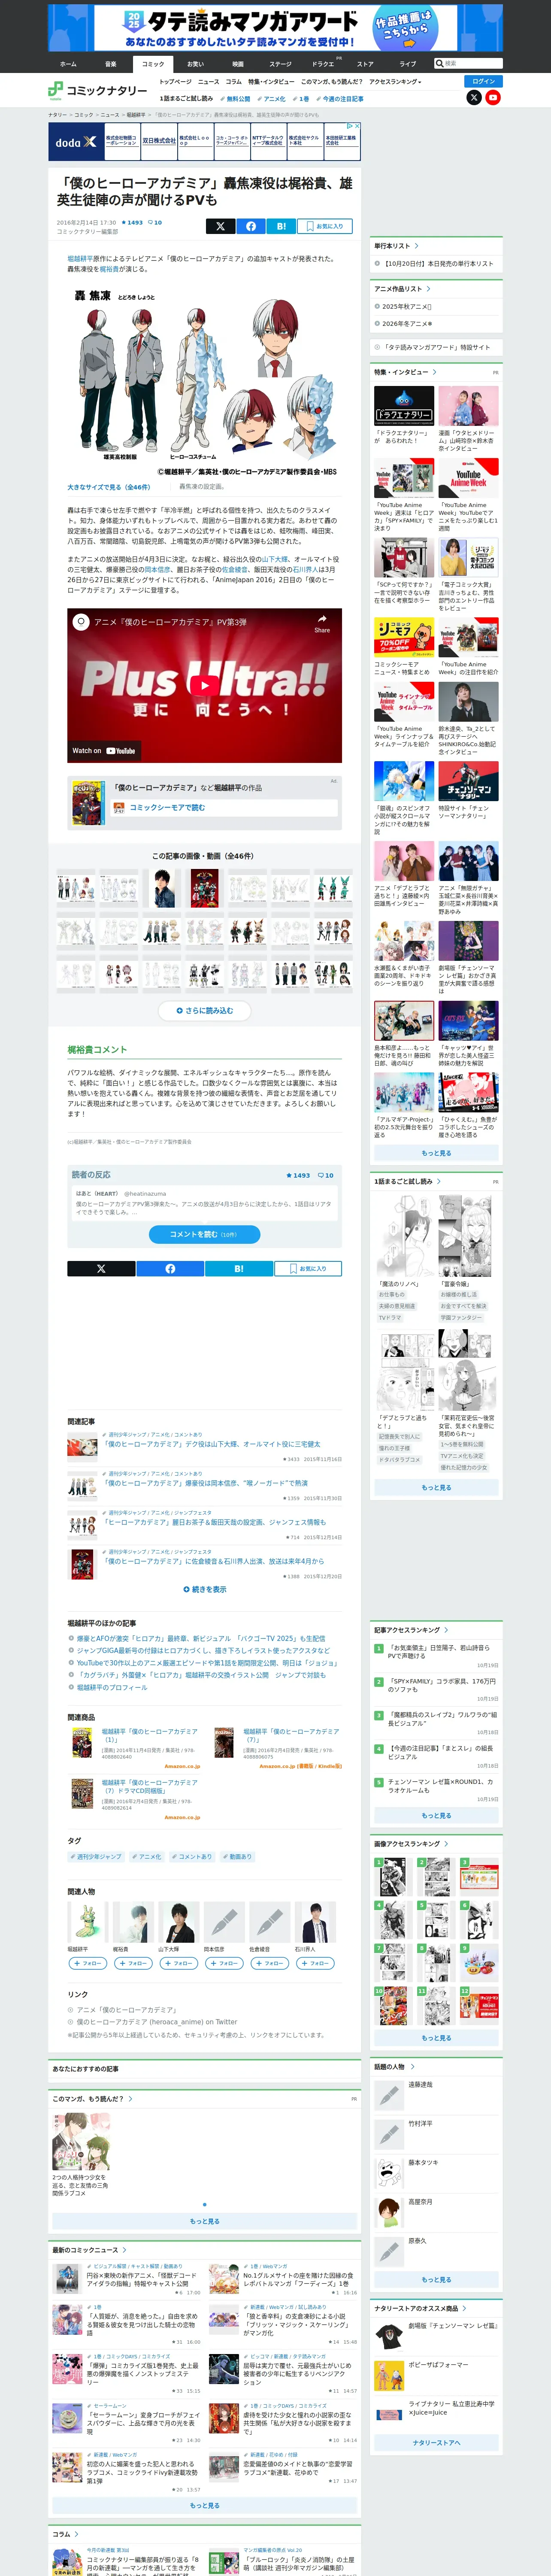The width and height of the screenshot is (551, 2576).
Task: Add to お気に入り below the headline
Action: (325, 226)
